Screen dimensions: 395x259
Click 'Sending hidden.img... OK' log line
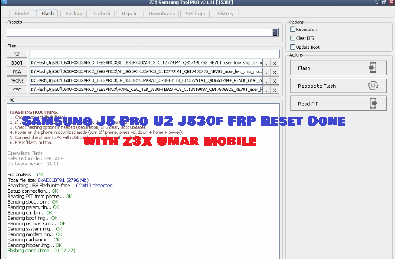[x=35, y=245]
